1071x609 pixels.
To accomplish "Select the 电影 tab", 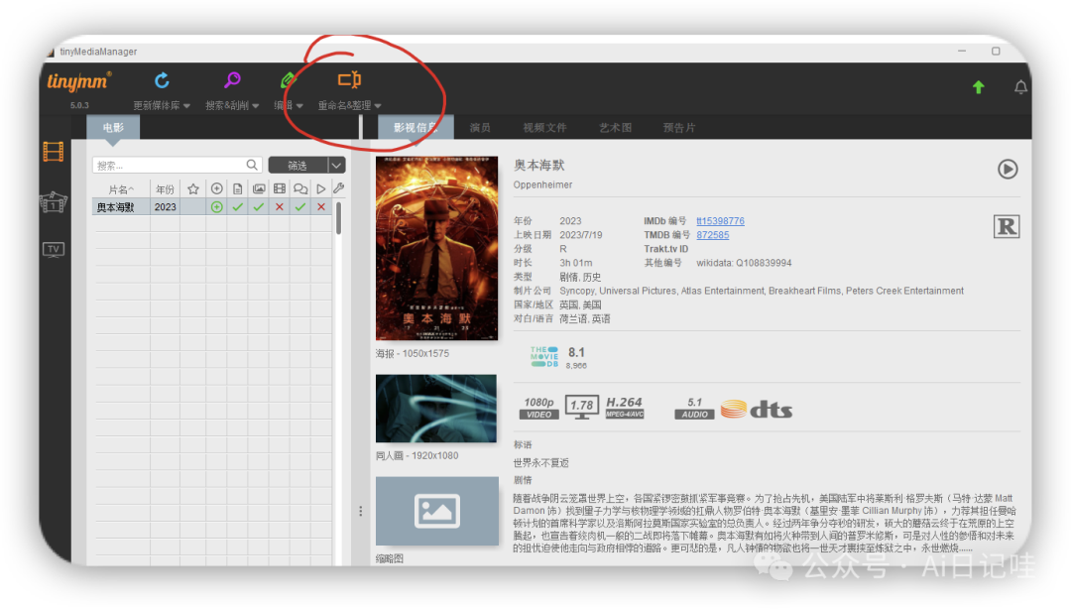I will [113, 128].
